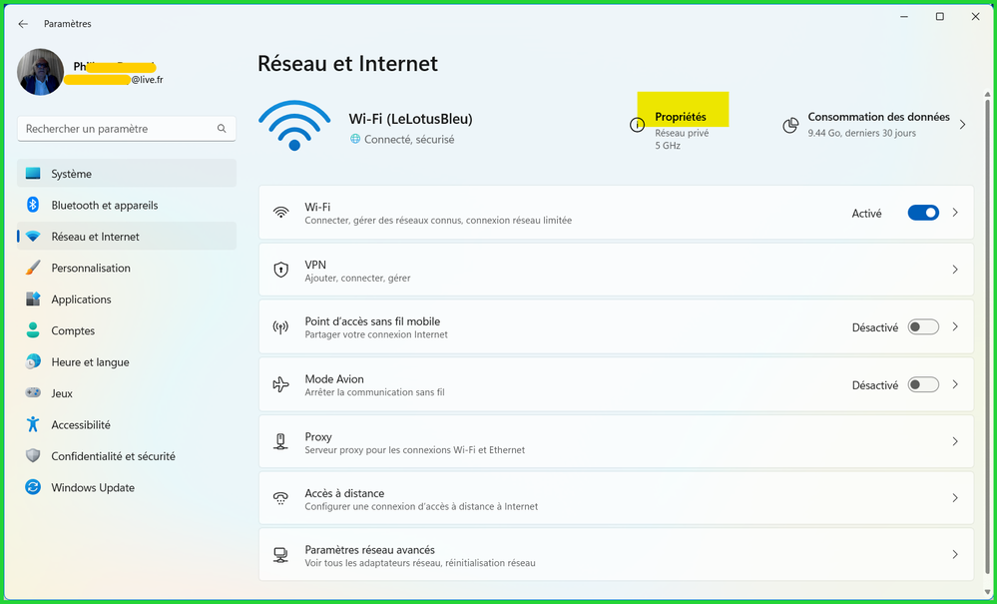This screenshot has height=604, width=997.
Task: Click the Connecté, sécurisé status text
Action: (x=409, y=139)
